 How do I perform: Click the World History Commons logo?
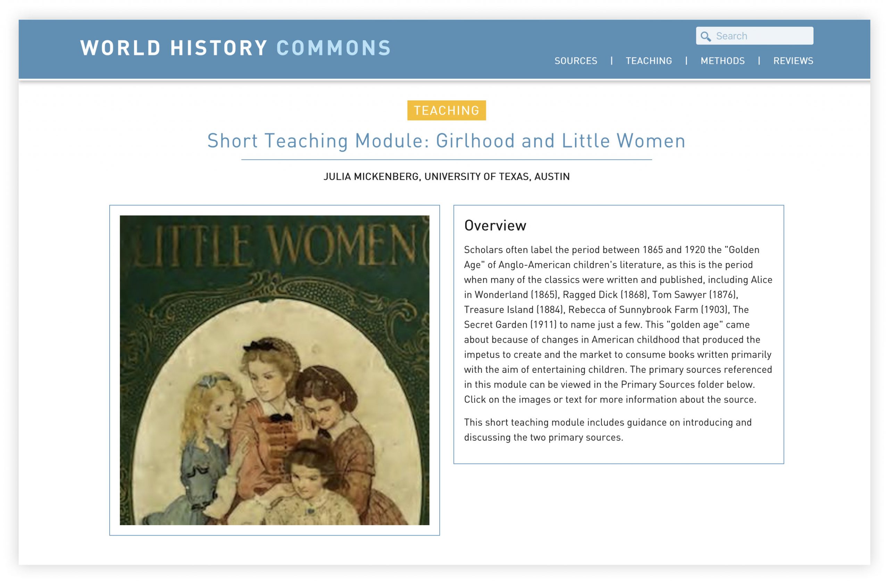click(236, 48)
